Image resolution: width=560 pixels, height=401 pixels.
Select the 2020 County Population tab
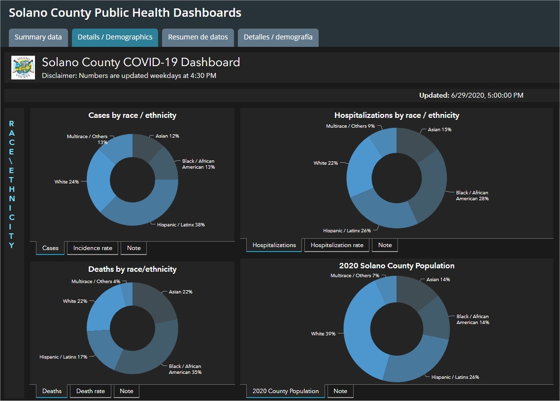(286, 391)
